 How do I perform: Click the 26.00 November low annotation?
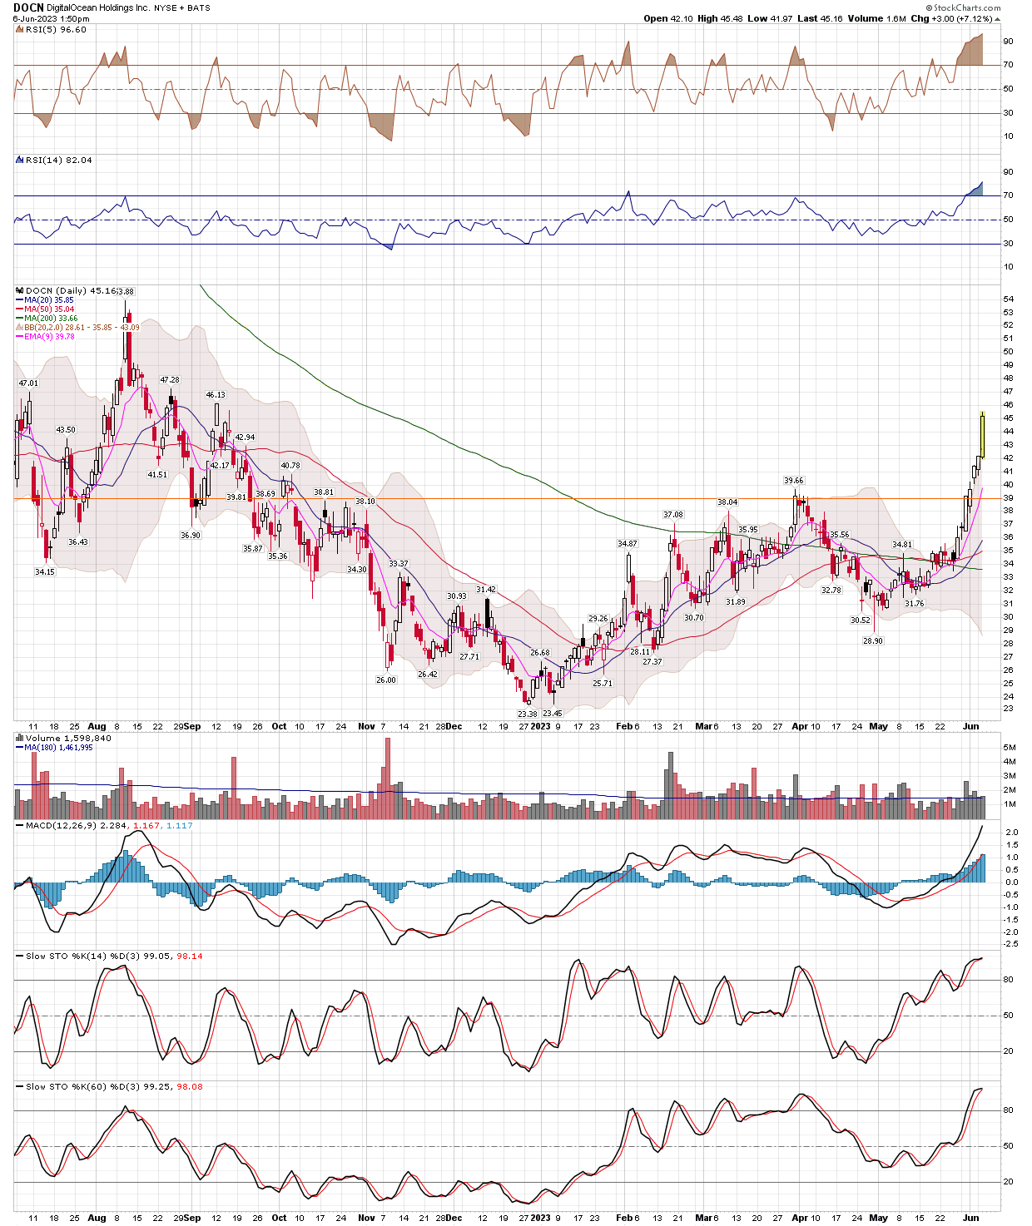click(x=386, y=680)
